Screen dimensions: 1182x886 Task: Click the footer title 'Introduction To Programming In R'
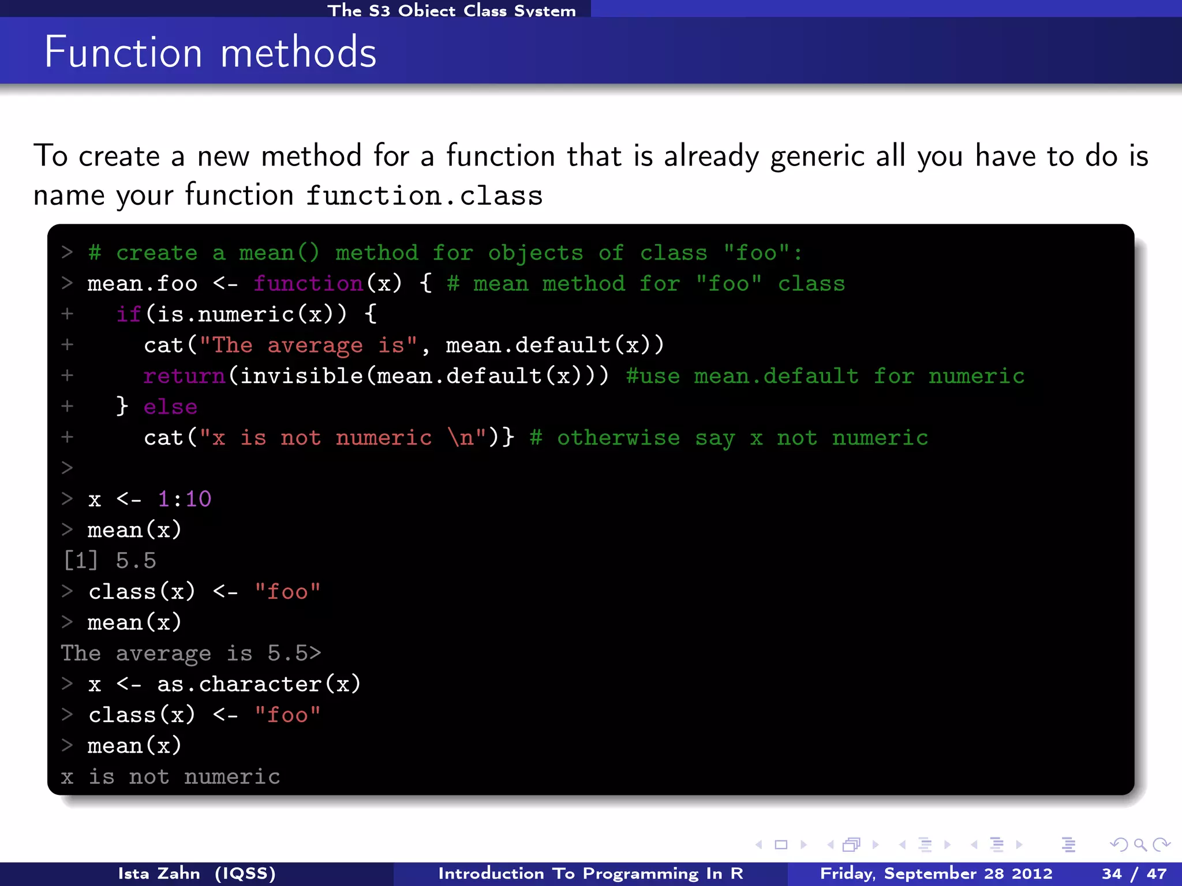tap(590, 874)
